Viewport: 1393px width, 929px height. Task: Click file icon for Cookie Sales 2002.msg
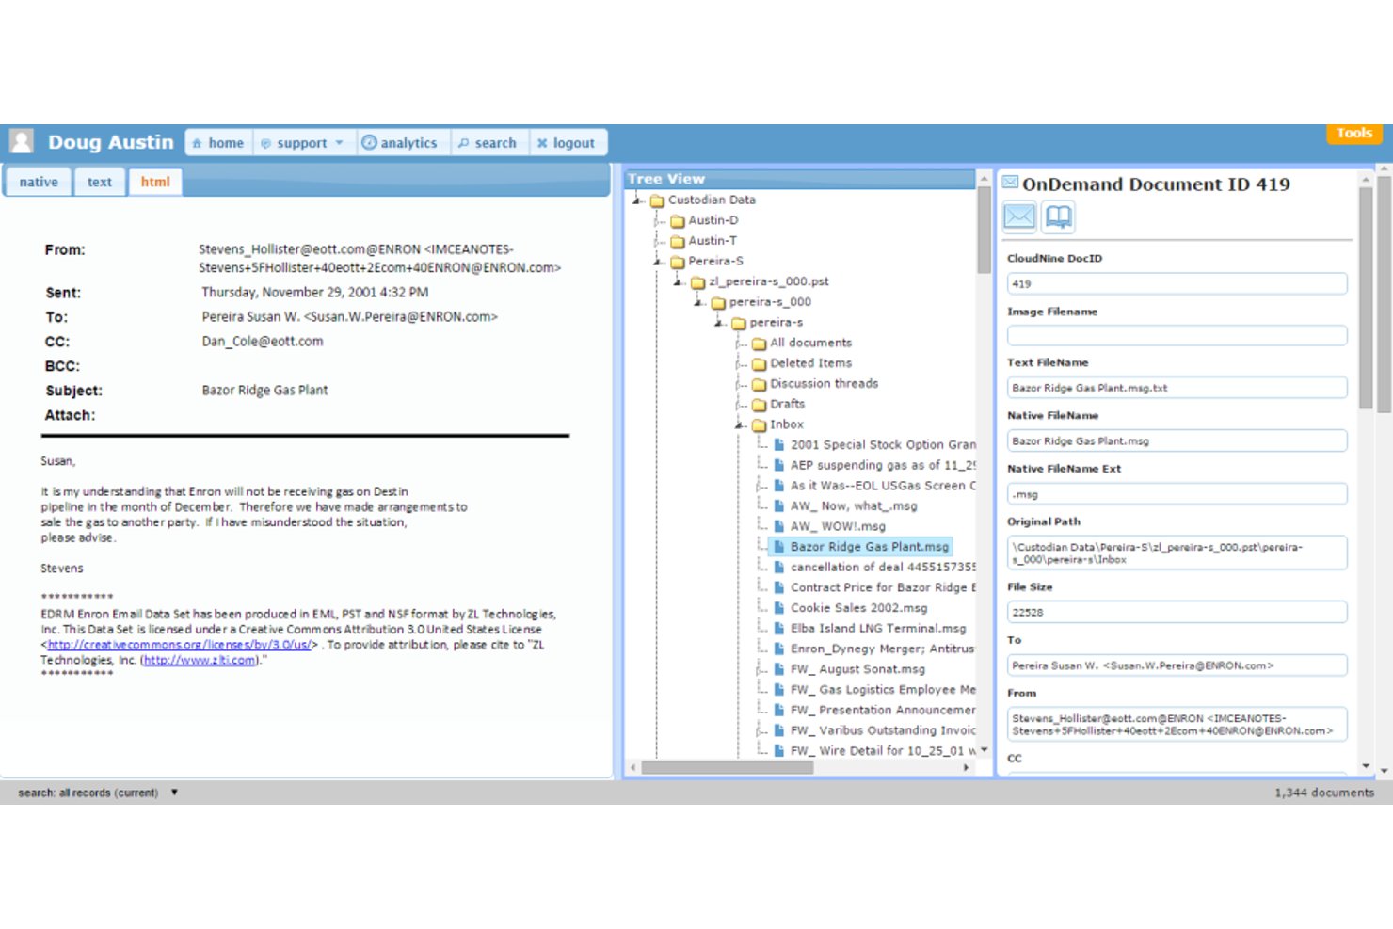779,608
